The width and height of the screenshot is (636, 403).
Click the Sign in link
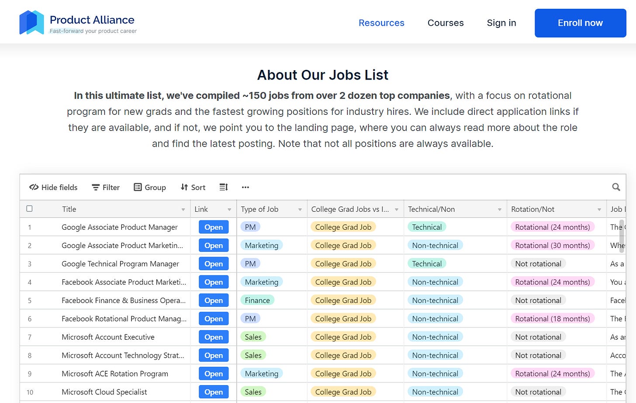click(x=501, y=23)
